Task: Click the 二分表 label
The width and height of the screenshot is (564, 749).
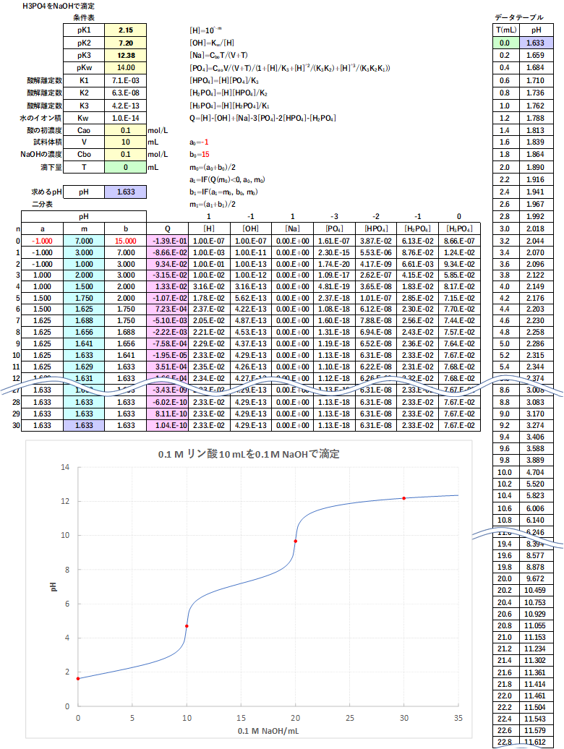Action: (42, 204)
